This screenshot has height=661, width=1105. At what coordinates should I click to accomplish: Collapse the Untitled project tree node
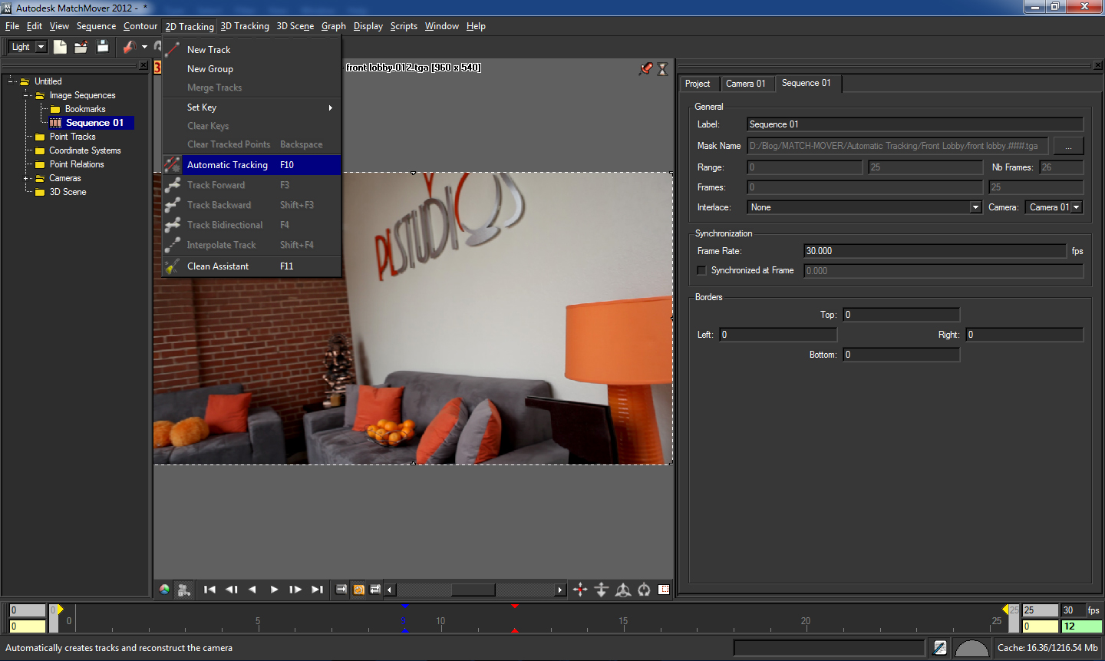pyautogui.click(x=12, y=81)
